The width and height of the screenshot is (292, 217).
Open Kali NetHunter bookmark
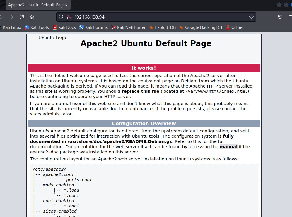(129, 27)
